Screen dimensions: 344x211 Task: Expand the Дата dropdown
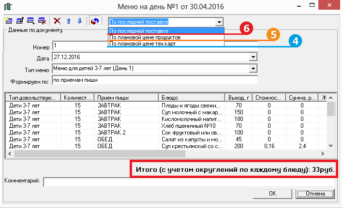[x=253, y=57]
